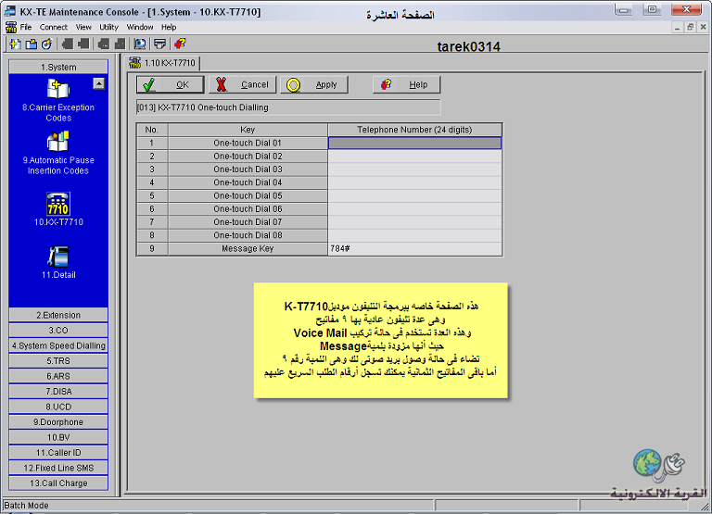This screenshot has width=712, height=514.
Task: Restore the inner MDI window via restore button
Action: click(x=690, y=27)
